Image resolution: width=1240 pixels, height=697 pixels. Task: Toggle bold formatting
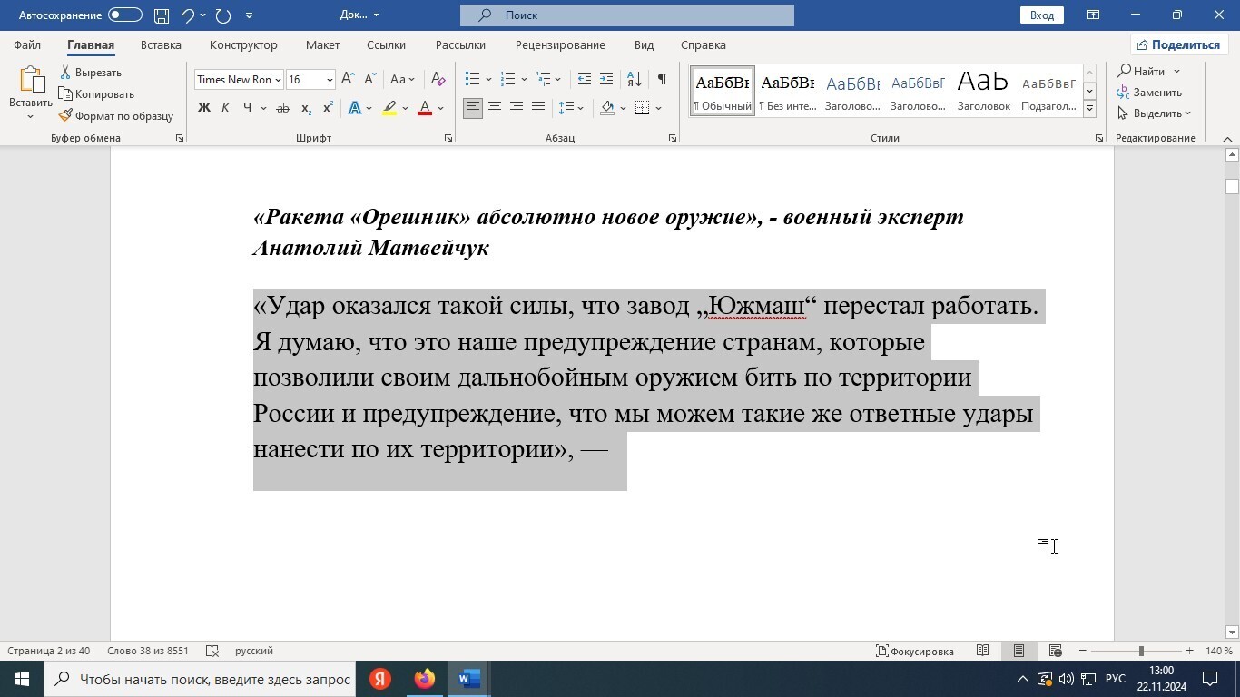[x=203, y=108]
